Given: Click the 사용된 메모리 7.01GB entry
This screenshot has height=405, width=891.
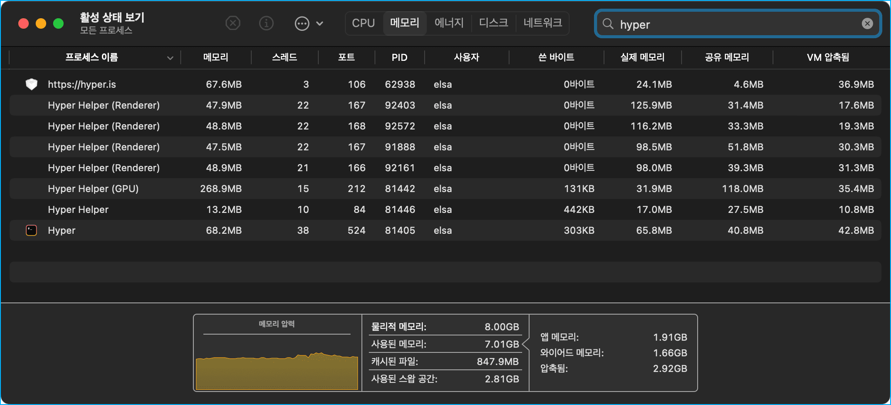Looking at the screenshot, I should (x=445, y=344).
